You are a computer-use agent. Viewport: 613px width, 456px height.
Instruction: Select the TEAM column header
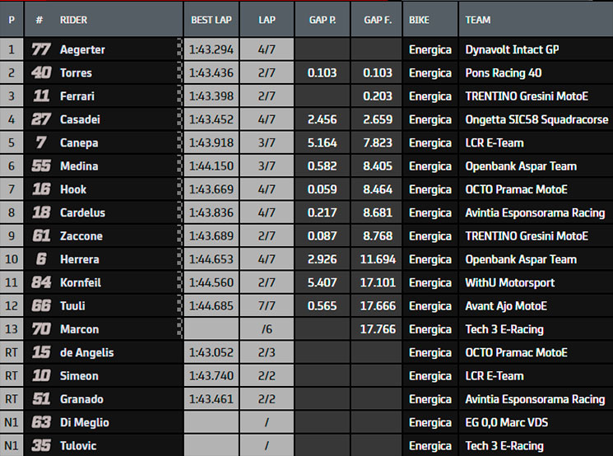coord(478,20)
